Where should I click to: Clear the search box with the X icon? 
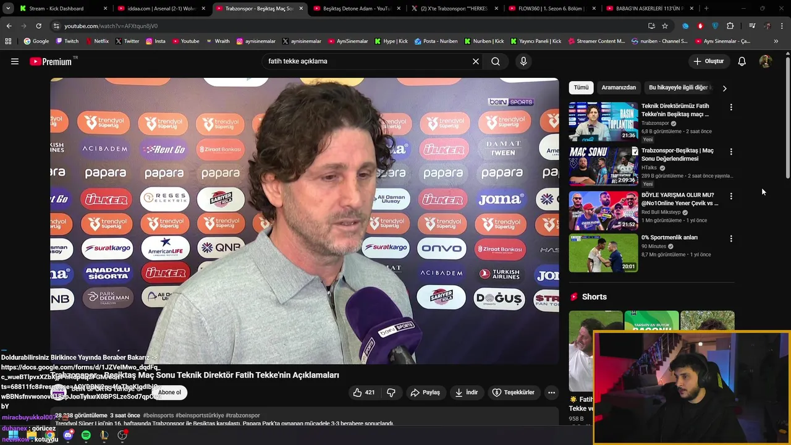tap(476, 61)
